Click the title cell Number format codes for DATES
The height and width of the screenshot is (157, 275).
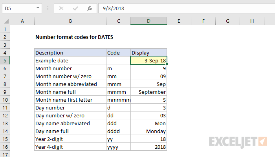69,37
